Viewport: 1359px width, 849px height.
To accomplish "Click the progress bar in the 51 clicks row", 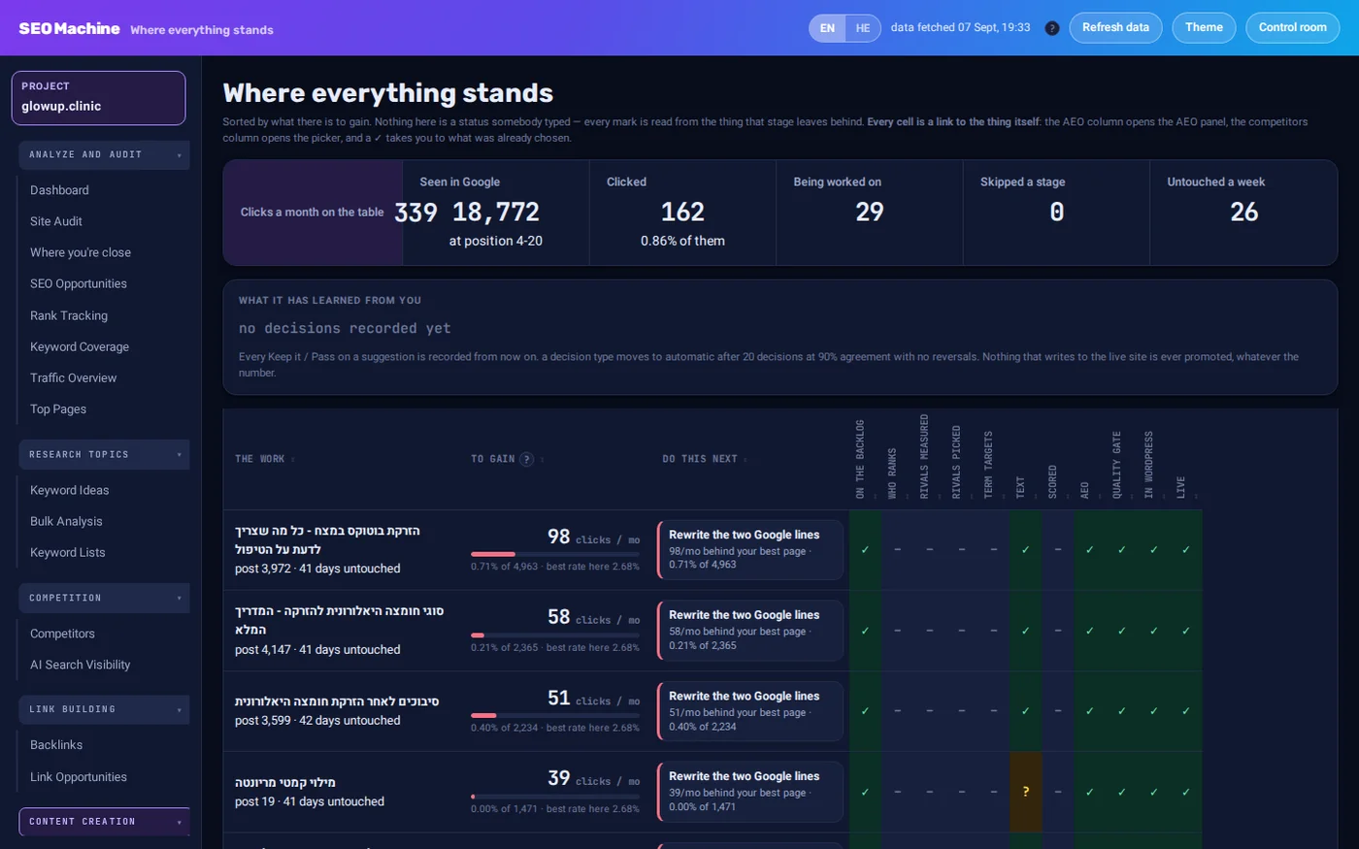I will [555, 715].
